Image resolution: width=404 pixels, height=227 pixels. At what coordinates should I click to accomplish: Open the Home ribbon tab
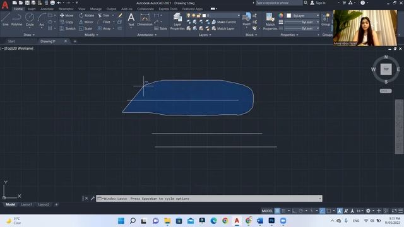pos(18,9)
